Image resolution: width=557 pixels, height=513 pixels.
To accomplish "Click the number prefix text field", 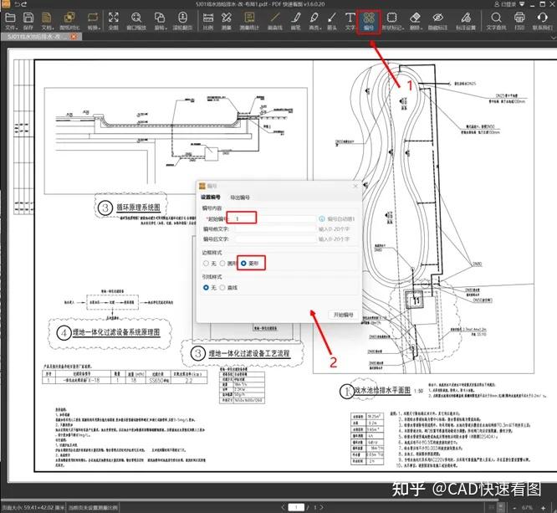I will pos(274,229).
